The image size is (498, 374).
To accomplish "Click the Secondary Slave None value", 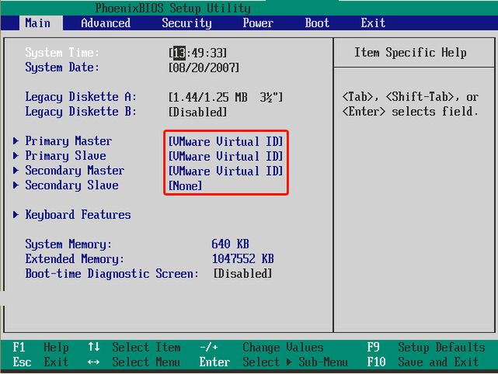I will [x=185, y=185].
